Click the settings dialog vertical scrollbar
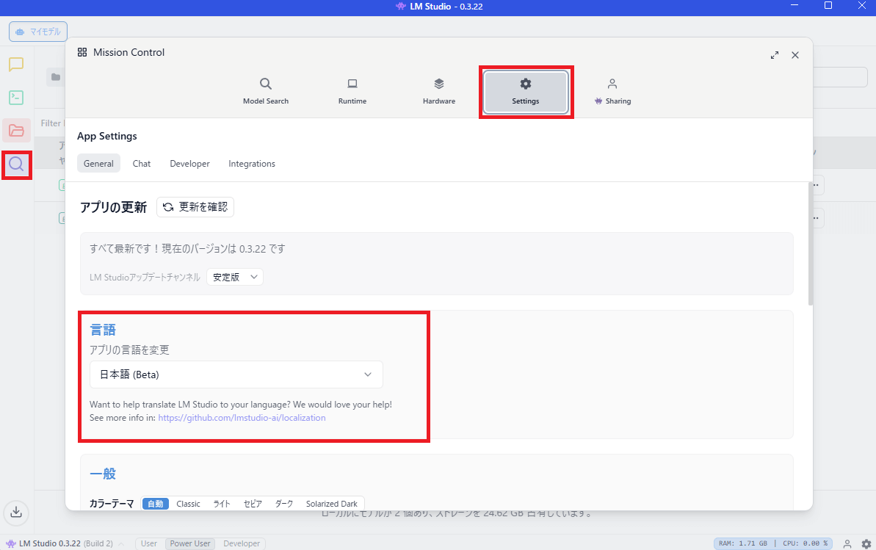876x550 pixels. coord(810,244)
